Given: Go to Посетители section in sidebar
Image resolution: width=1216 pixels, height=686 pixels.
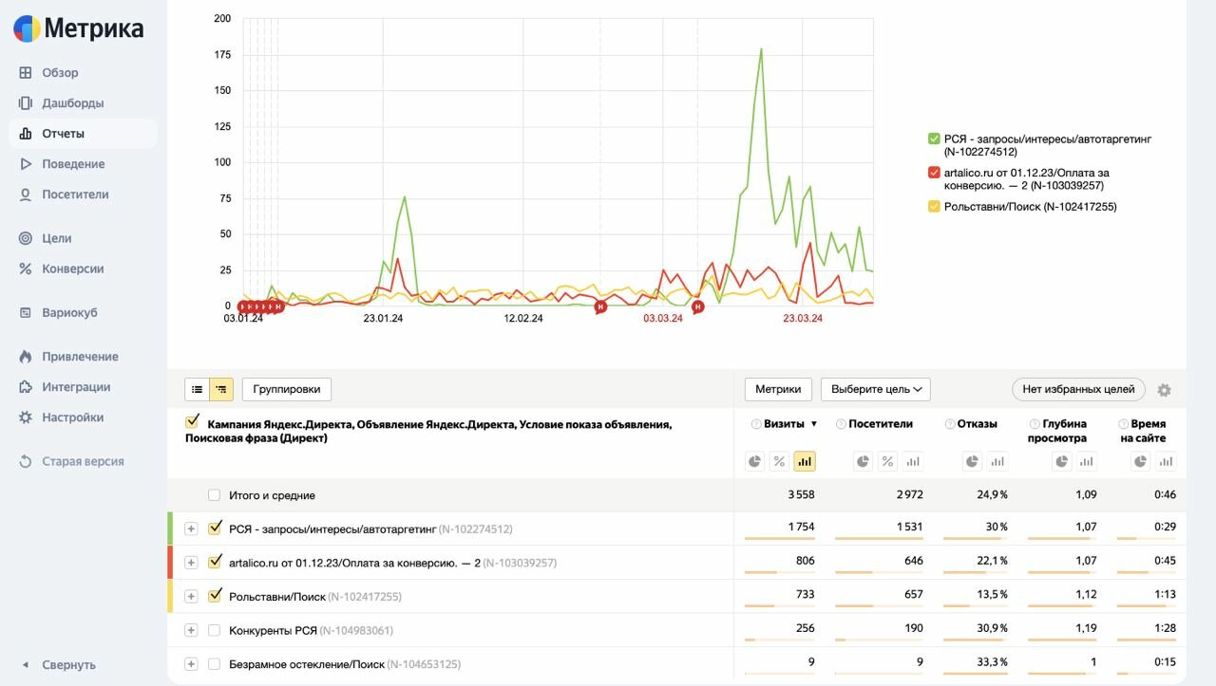Looking at the screenshot, I should point(75,195).
